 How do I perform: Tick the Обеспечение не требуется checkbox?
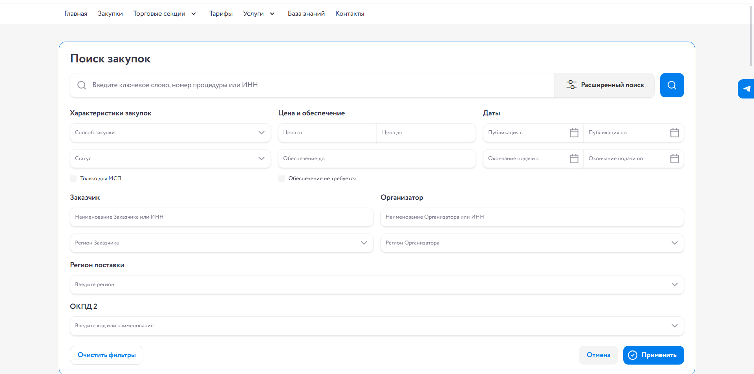282,179
